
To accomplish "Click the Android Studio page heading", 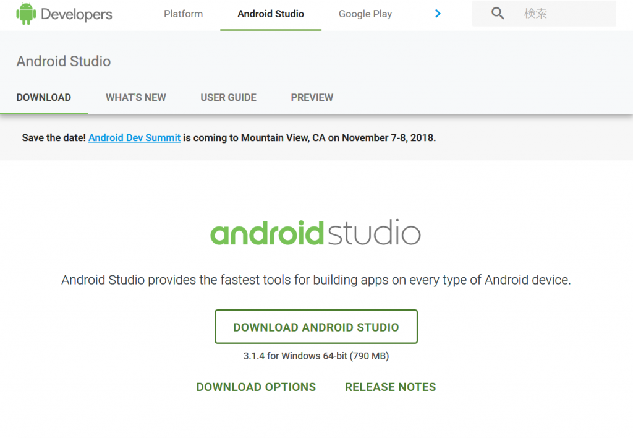I will click(x=64, y=61).
